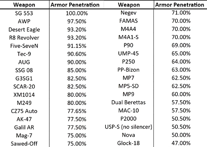The image size is (207, 147).
Task: Select the USP-S (no silencer) cell
Action: coord(128,127)
